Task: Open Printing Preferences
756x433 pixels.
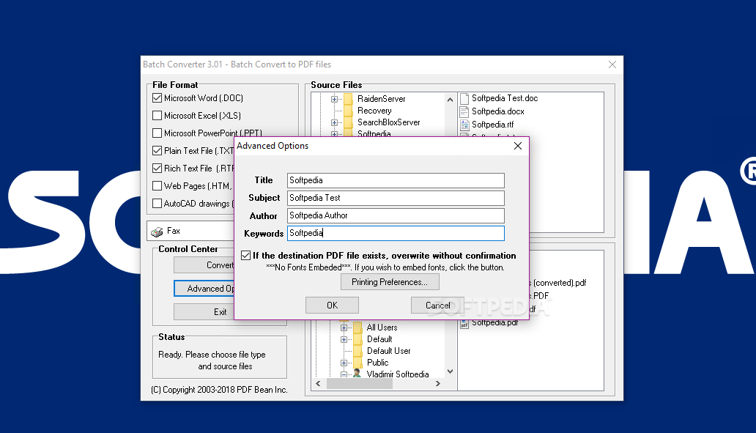Action: click(x=390, y=282)
